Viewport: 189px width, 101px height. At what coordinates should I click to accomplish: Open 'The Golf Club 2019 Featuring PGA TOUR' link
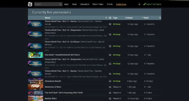click(x=64, y=93)
